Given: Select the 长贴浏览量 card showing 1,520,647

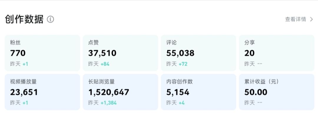Looking at the screenshot, I should click(120, 92).
